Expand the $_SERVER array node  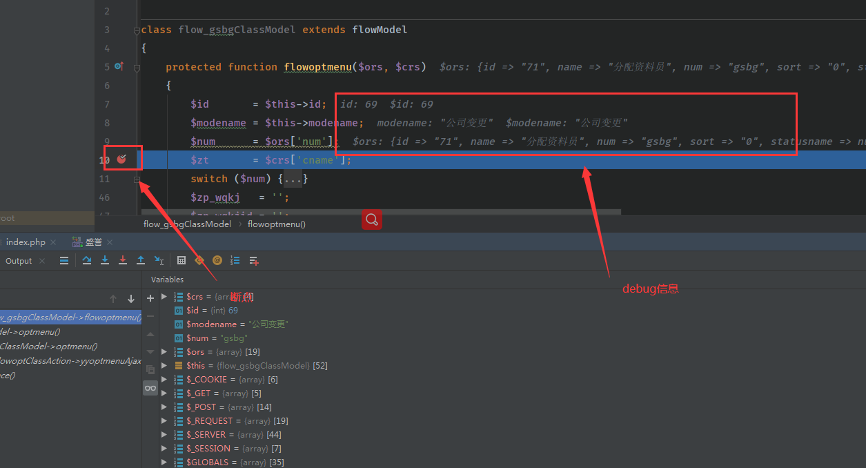tap(164, 435)
